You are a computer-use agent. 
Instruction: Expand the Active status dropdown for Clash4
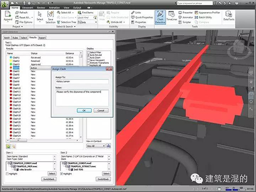click(40, 68)
